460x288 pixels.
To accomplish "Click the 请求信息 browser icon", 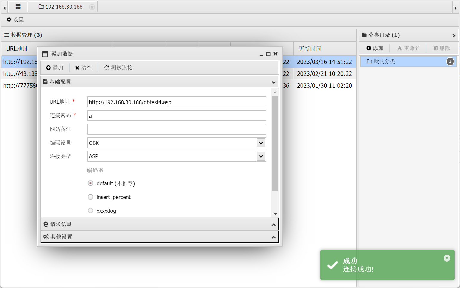I will click(46, 224).
